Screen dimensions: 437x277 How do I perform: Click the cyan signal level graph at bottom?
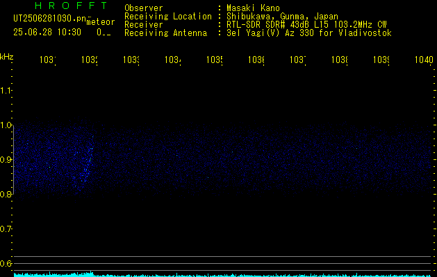coord(222,275)
